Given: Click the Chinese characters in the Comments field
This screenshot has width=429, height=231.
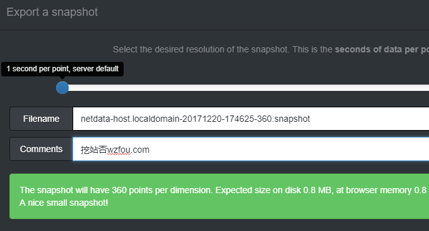Looking at the screenshot, I should click(93, 150).
